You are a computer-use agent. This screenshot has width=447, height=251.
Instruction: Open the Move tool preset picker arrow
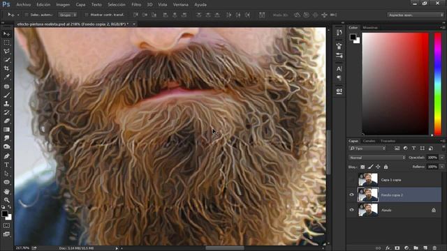pos(18,15)
